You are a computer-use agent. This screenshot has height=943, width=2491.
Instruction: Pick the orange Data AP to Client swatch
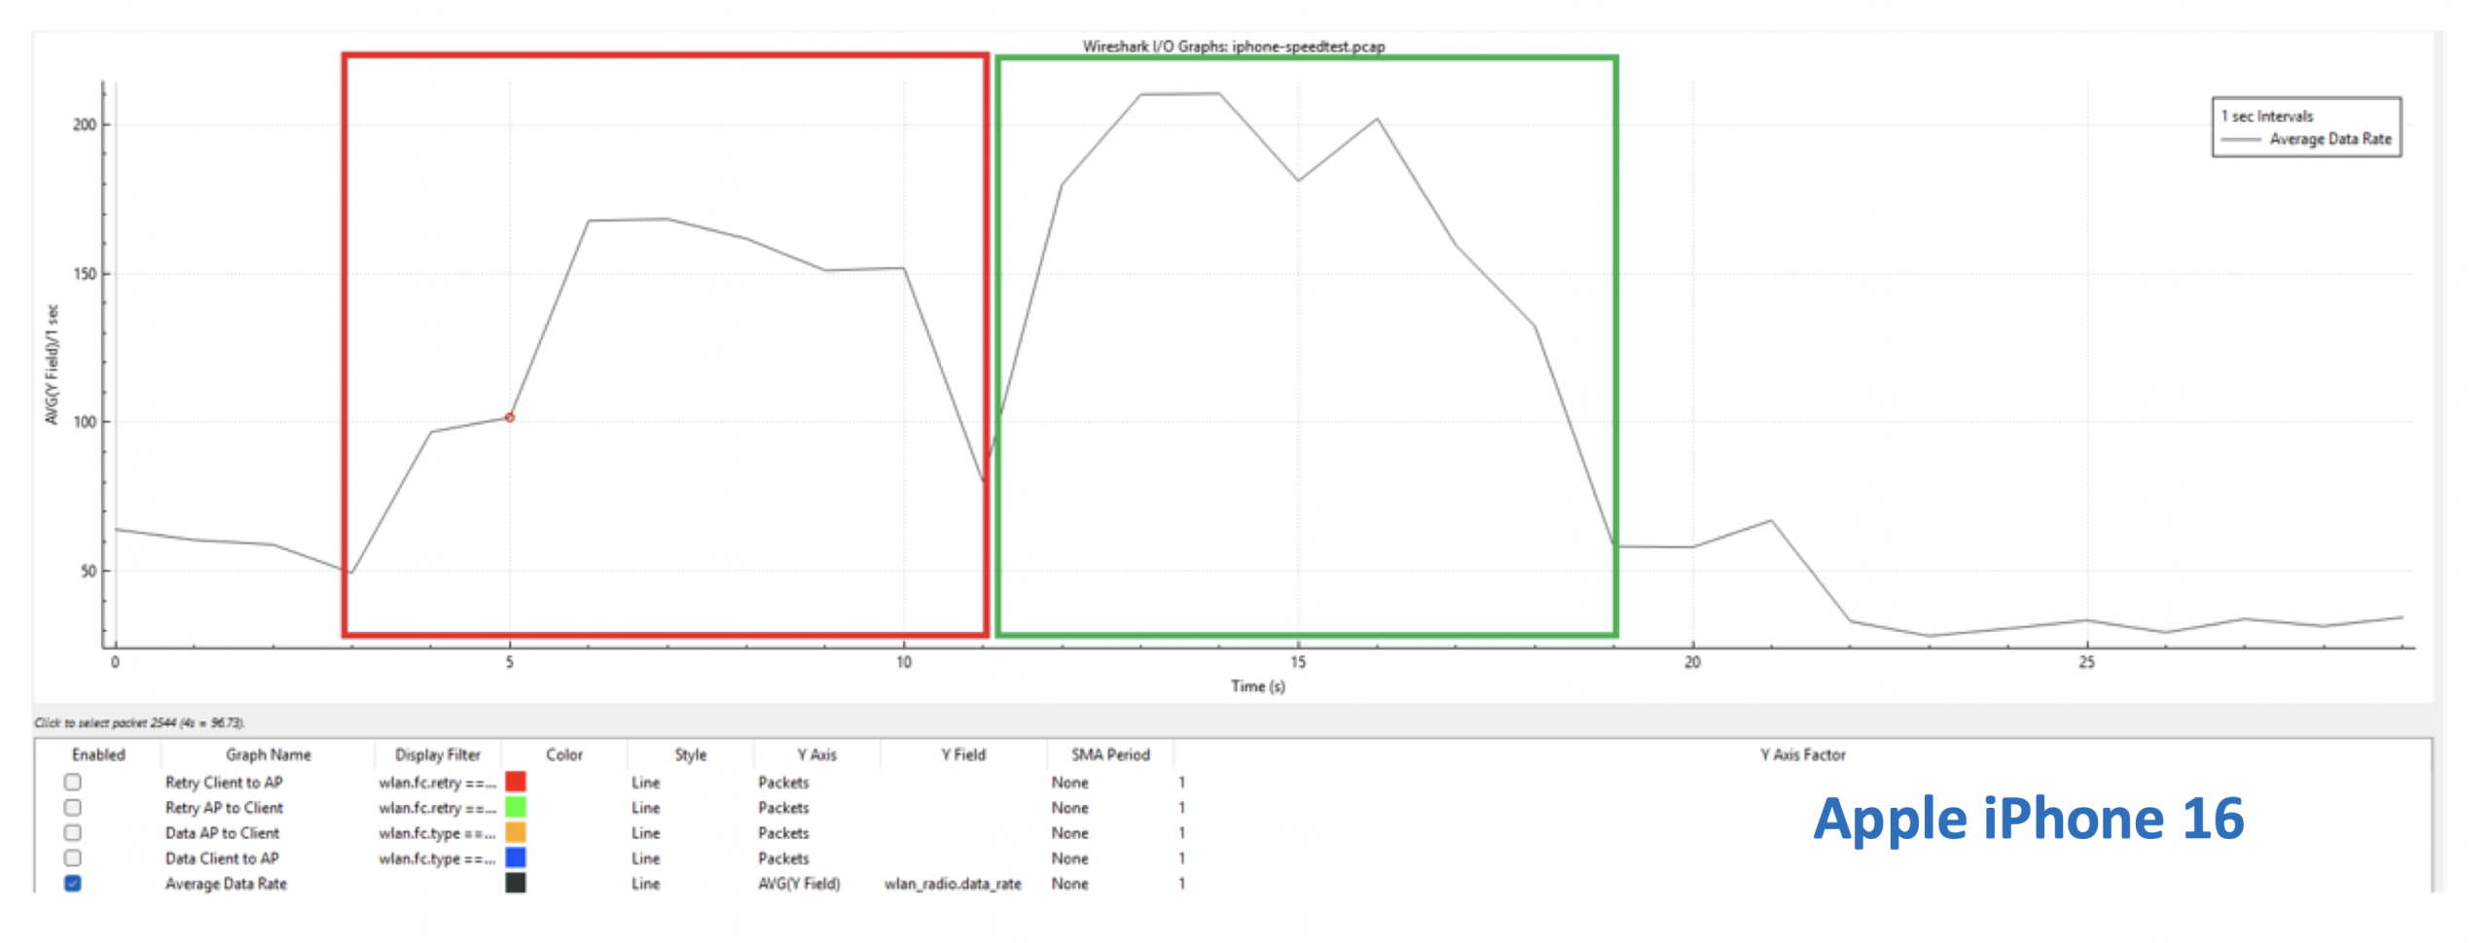pyautogui.click(x=516, y=832)
